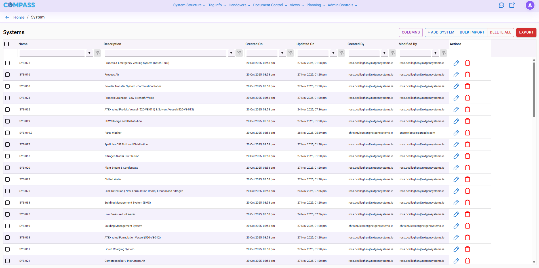Open the Planning dropdown
This screenshot has width=539, height=268.
(313, 5)
